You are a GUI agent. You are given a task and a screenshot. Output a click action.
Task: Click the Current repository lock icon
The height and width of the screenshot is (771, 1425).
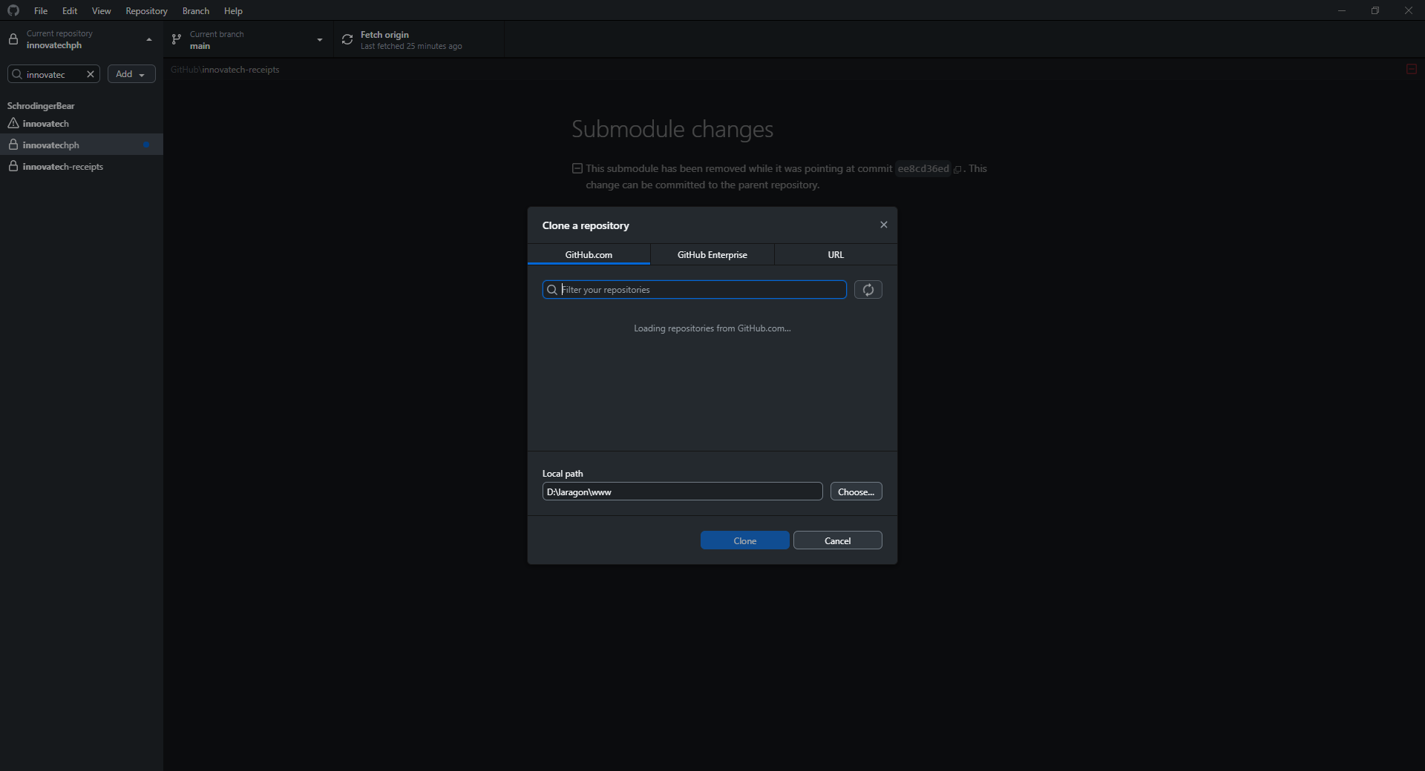click(13, 39)
